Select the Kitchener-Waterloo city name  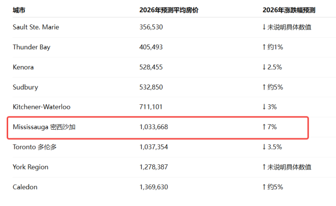(x=42, y=107)
